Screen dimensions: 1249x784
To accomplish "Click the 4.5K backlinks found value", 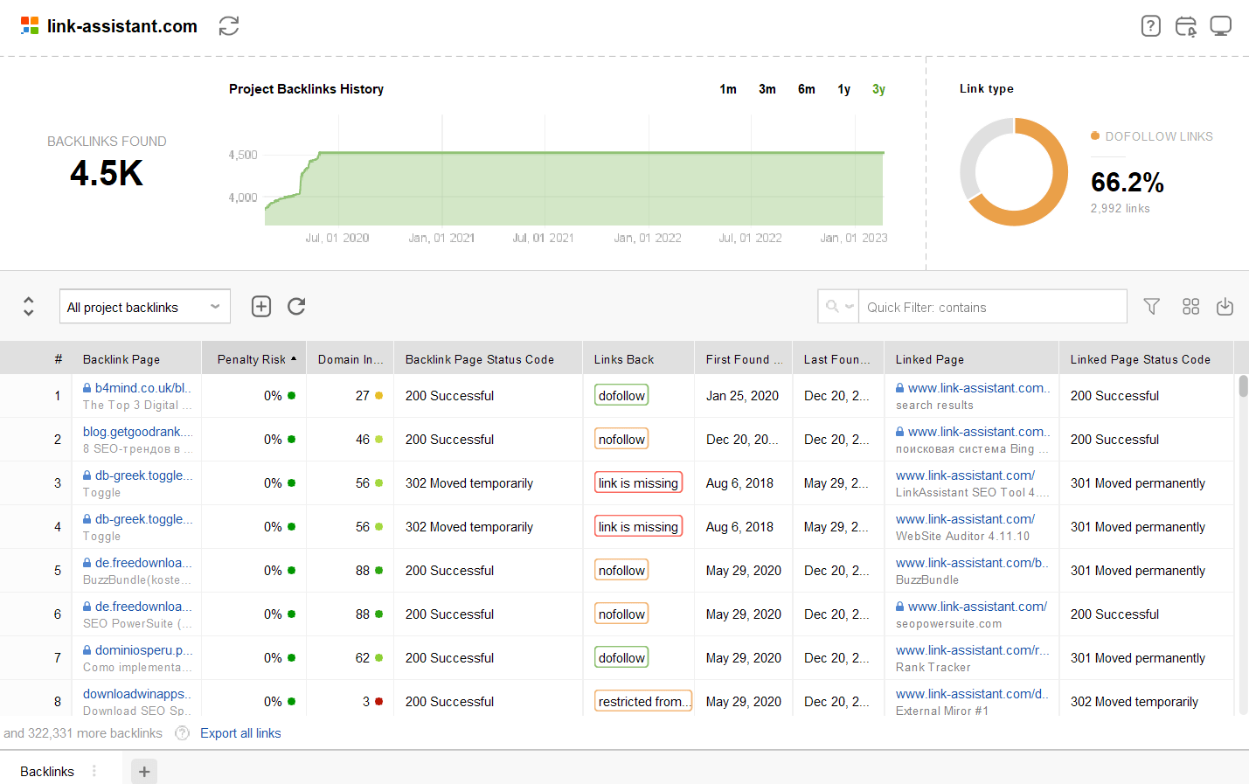I will click(x=107, y=173).
